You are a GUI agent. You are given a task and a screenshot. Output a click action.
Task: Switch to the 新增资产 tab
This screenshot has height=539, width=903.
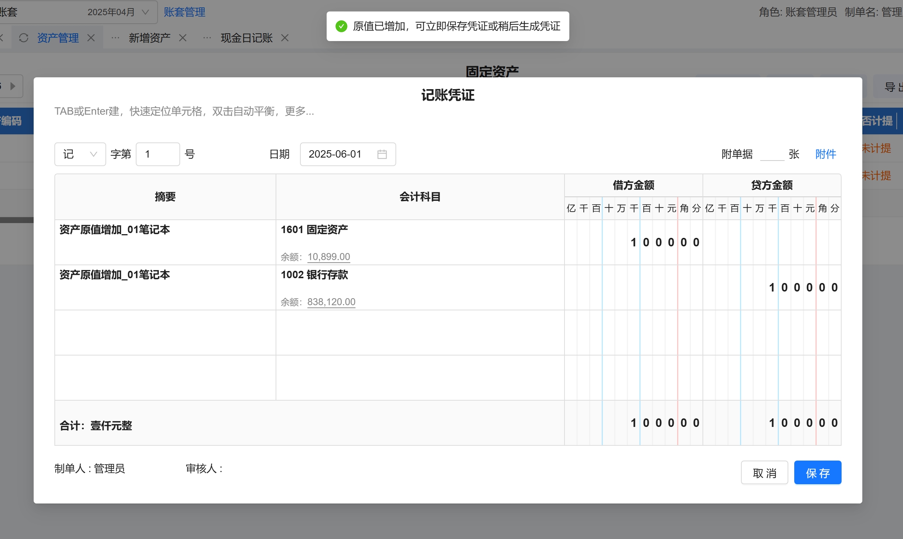[149, 38]
